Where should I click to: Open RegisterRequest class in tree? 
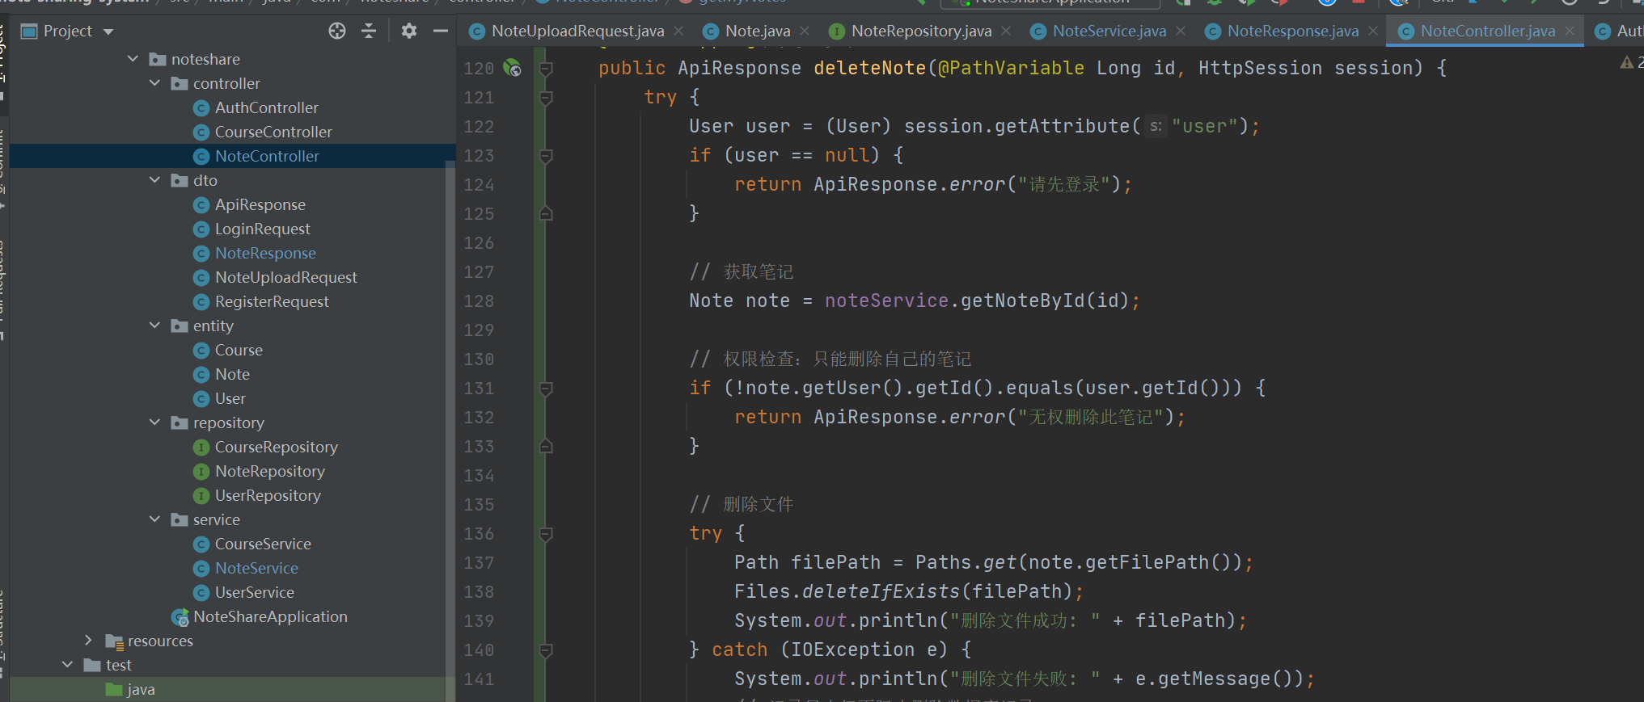272,301
